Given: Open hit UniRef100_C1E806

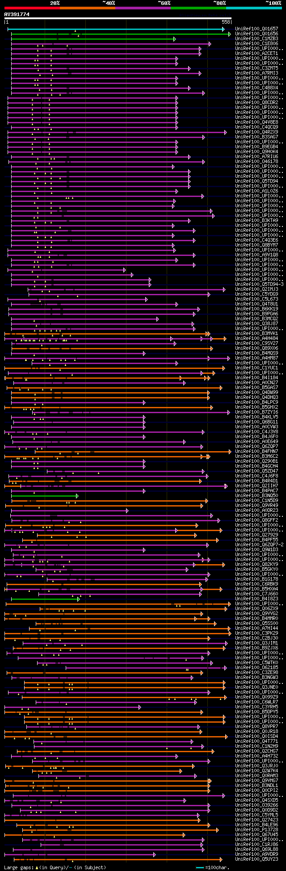Looking at the screenshot, I should tap(257, 44).
